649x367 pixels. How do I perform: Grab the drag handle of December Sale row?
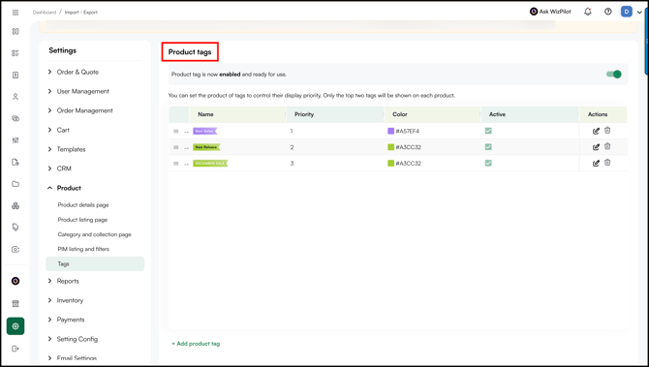point(176,164)
